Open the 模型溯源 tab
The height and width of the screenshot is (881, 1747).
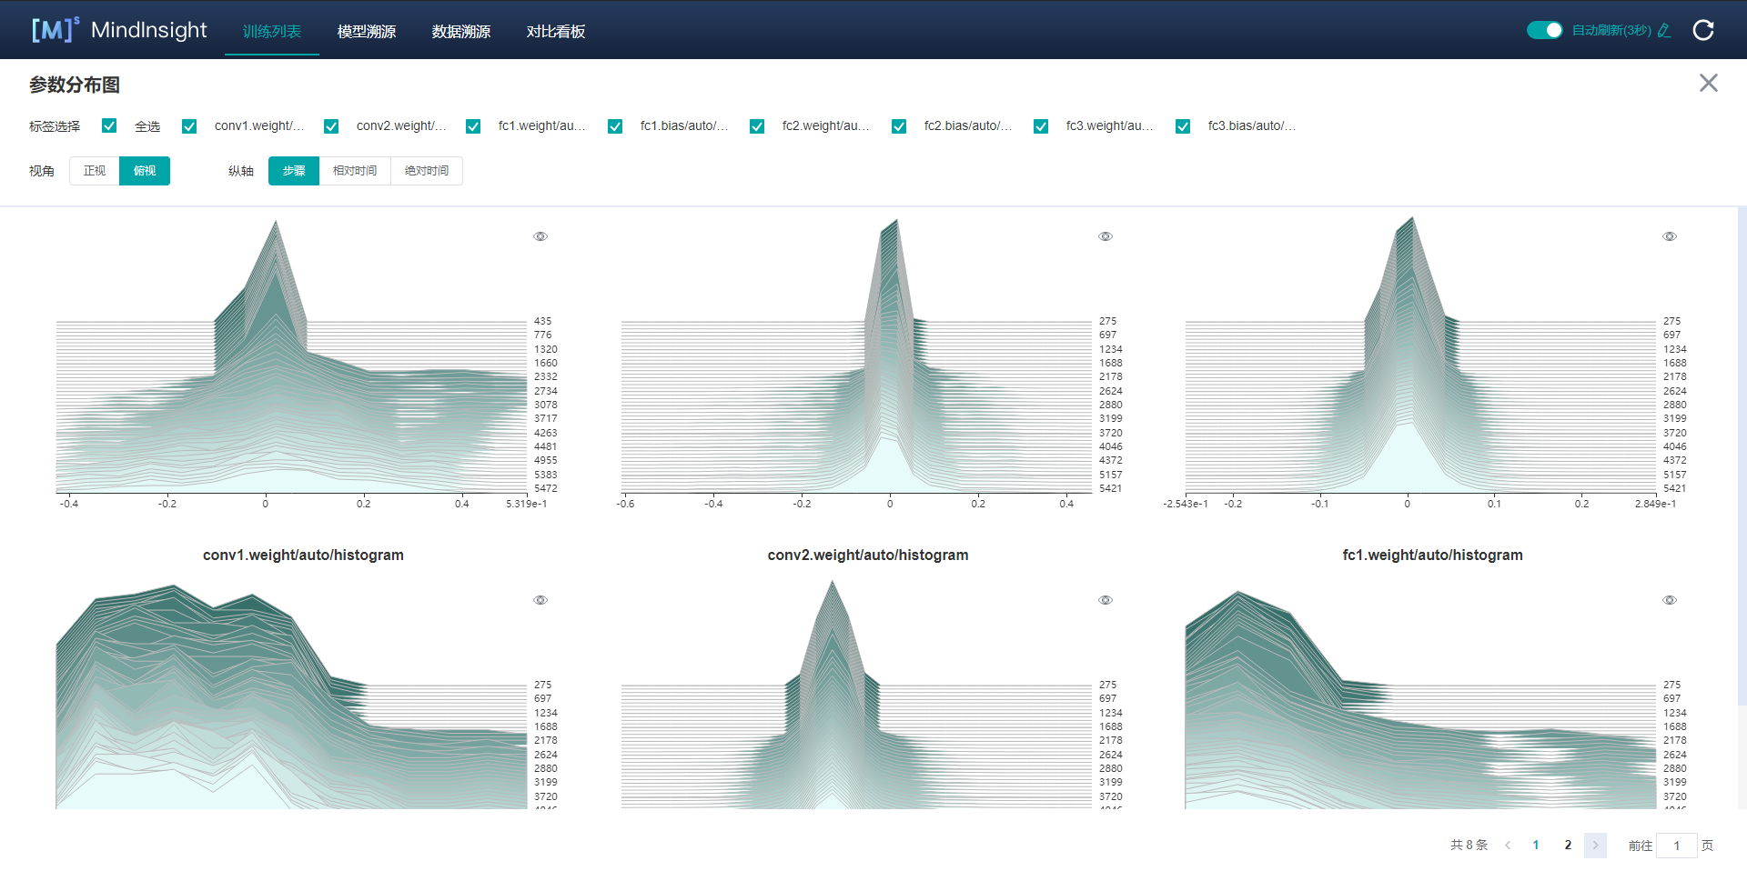[x=367, y=31]
